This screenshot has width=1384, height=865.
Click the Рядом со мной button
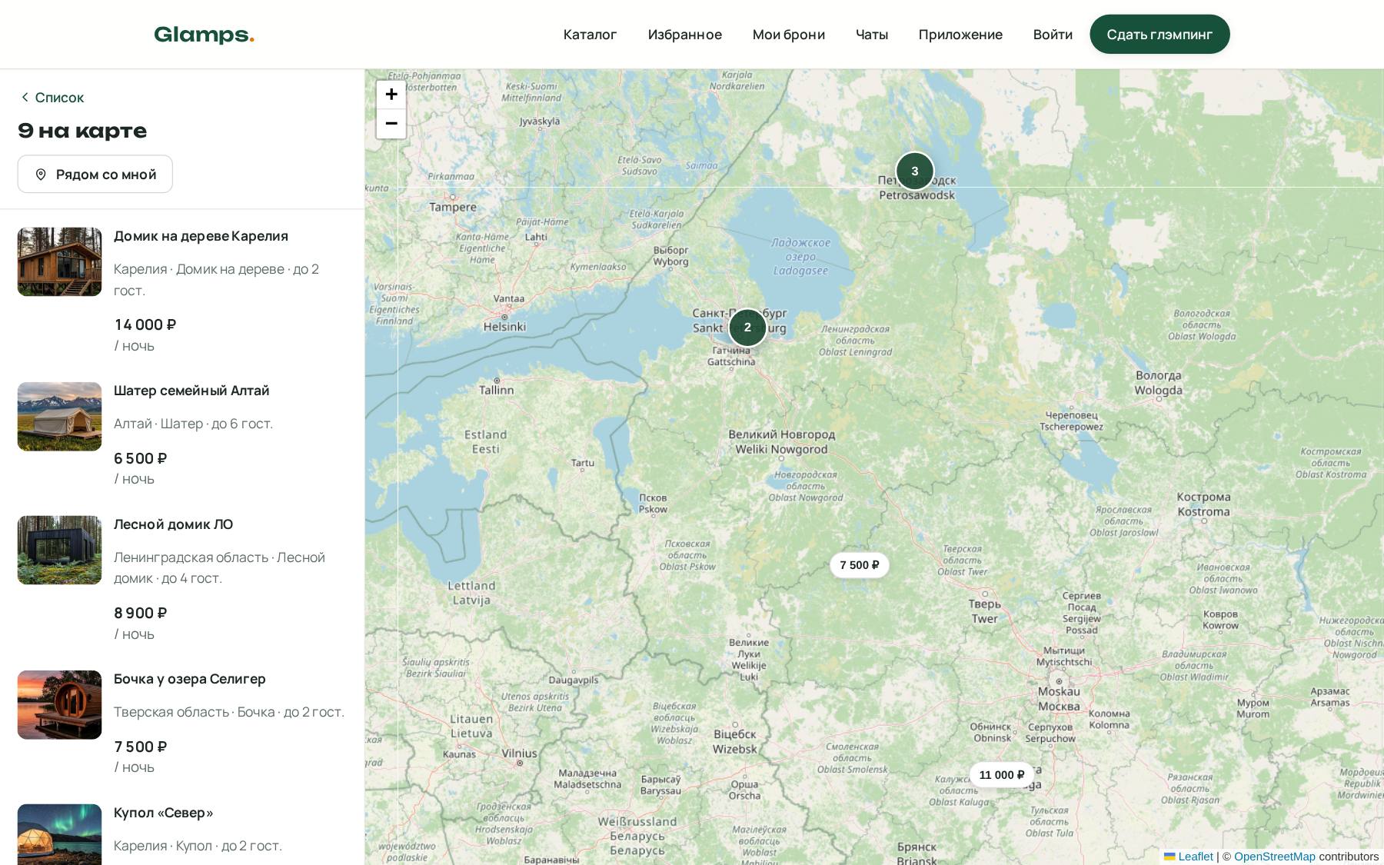(95, 175)
